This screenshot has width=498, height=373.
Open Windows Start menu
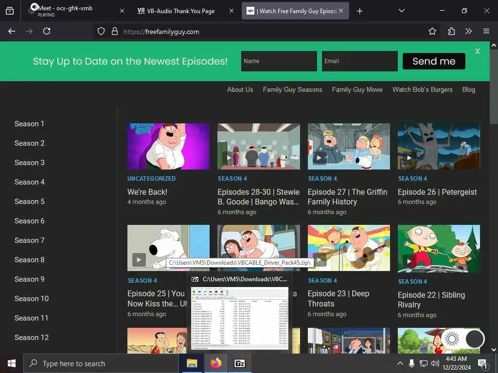coord(12,363)
